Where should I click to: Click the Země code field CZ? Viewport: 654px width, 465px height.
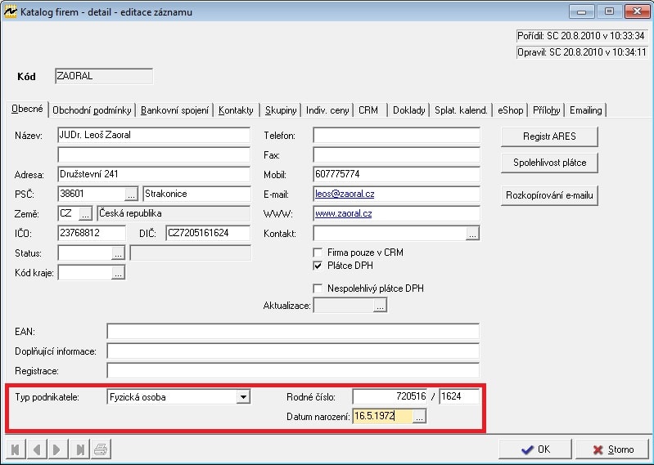coord(69,213)
